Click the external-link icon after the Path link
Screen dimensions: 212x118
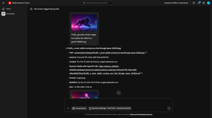click(x=146, y=53)
